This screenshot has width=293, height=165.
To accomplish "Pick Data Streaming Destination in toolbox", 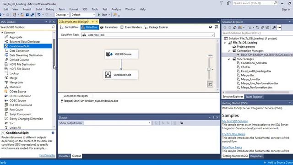I will coord(26,55).
